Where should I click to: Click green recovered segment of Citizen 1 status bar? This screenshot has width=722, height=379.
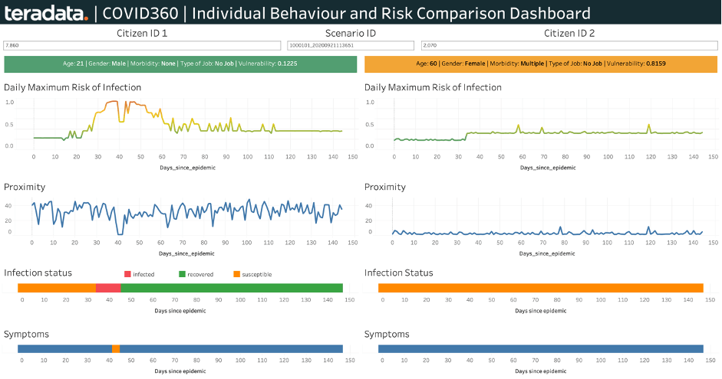[230, 288]
